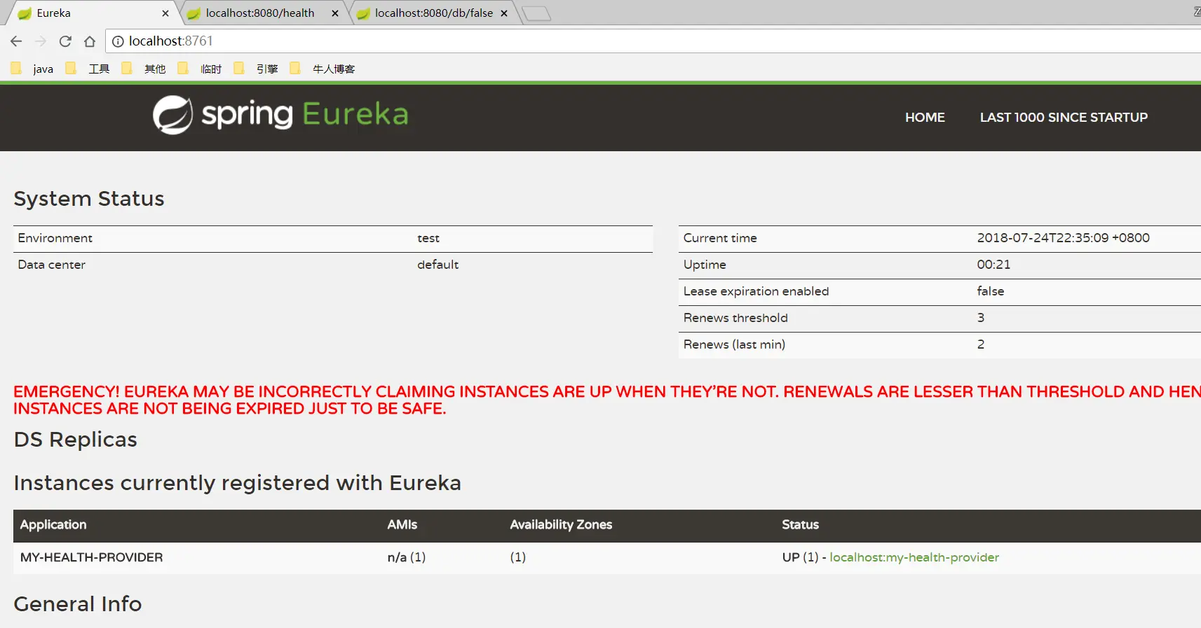Switch to the localhost:8080/db/false tab
This screenshot has width=1201, height=628.
432,13
